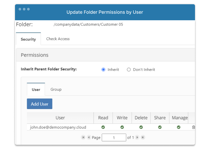Click the Add User button

(39, 104)
